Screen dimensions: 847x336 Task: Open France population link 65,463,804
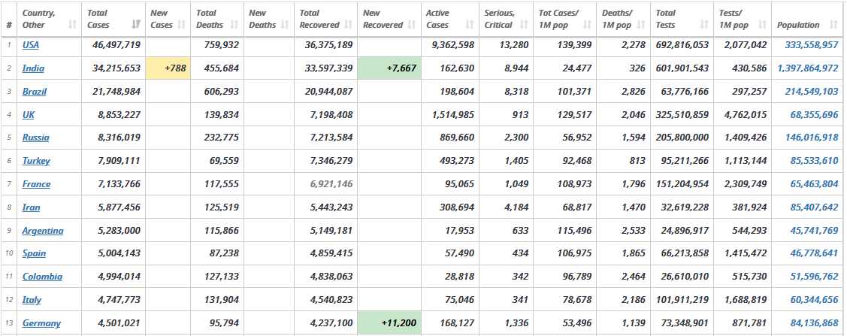(815, 183)
